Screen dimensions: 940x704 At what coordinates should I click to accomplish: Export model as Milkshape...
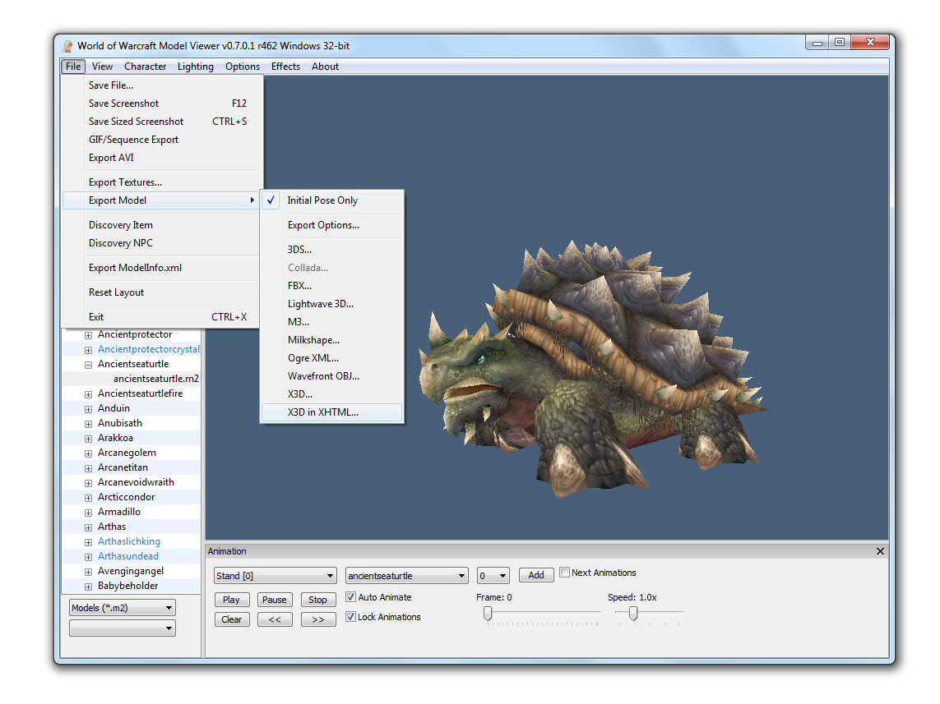pos(332,340)
